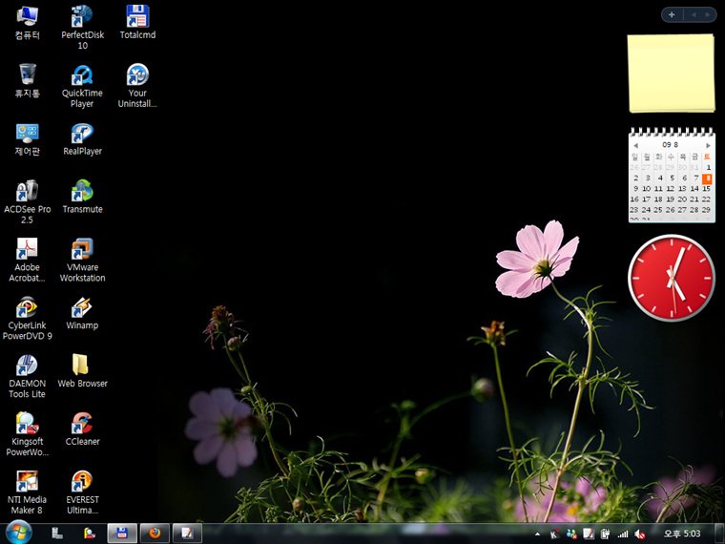The image size is (725, 544).
Task: Go to the previous month in calendar gadget
Action: [635, 145]
